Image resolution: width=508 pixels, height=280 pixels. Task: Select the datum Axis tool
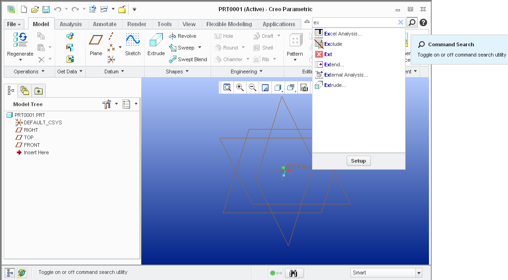111,36
